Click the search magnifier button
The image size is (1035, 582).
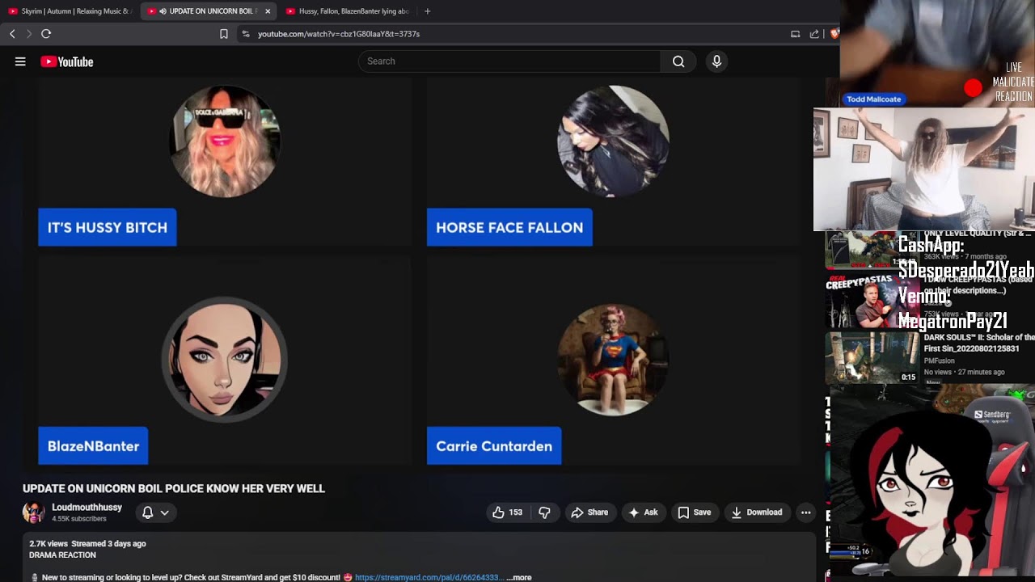[x=678, y=61]
